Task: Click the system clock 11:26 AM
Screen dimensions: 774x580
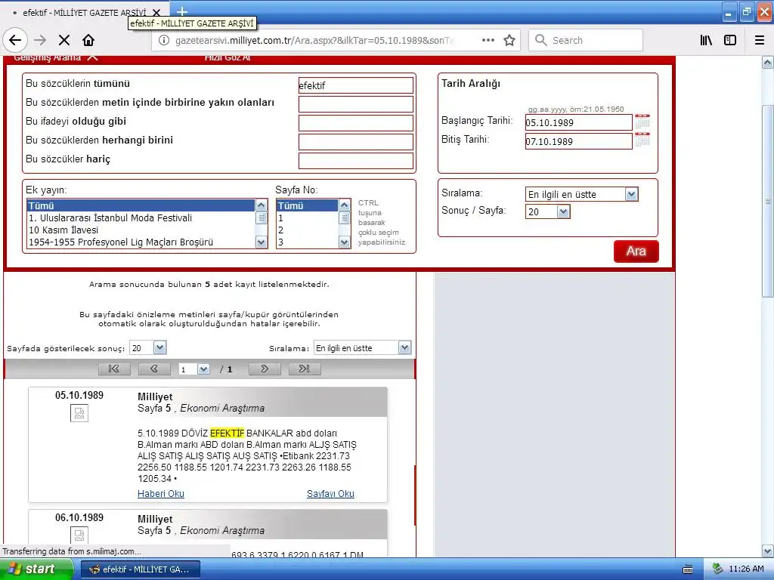Action: pos(746,569)
